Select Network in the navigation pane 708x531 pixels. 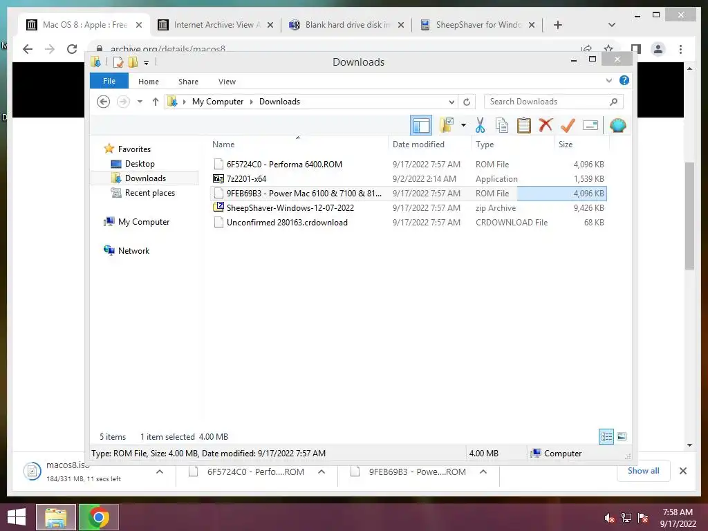pyautogui.click(x=133, y=250)
